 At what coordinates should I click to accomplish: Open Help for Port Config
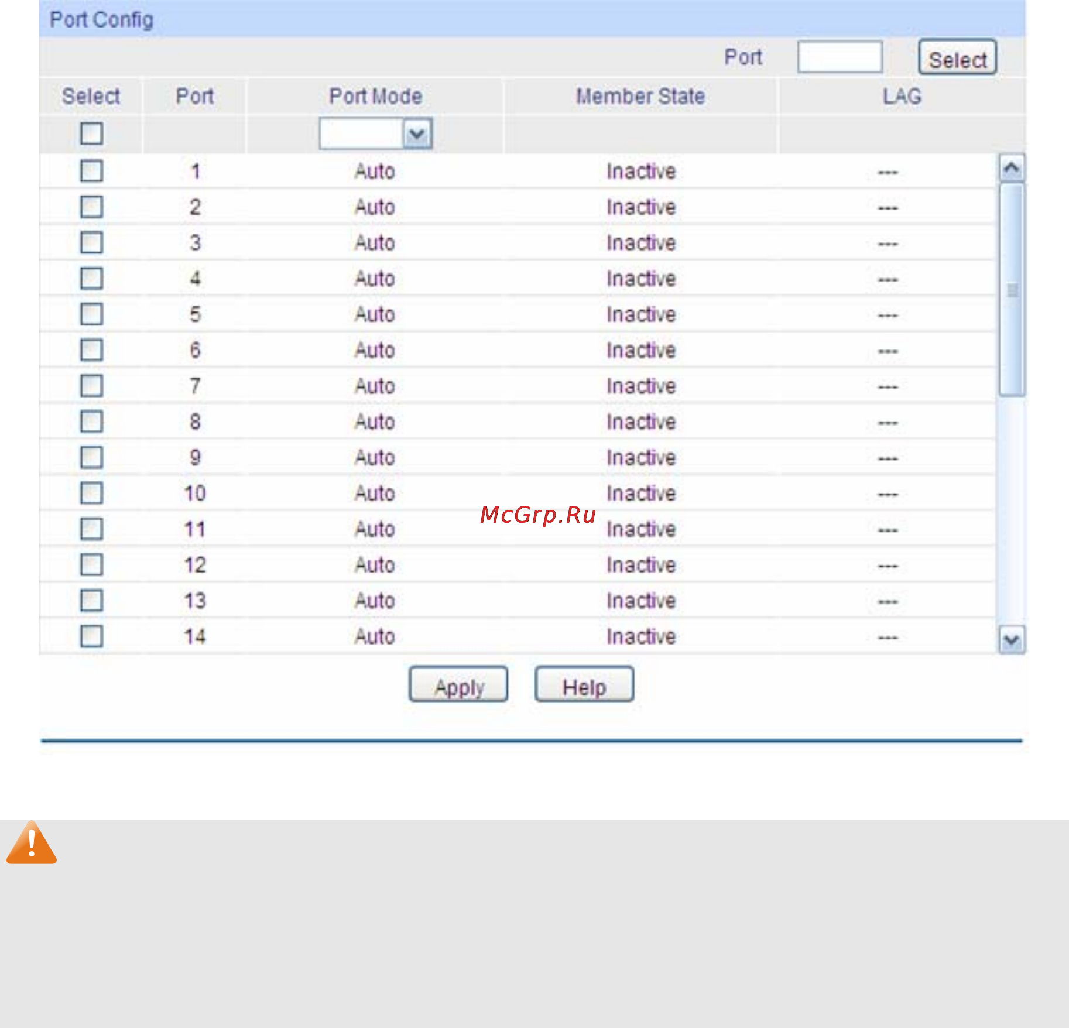coord(584,684)
